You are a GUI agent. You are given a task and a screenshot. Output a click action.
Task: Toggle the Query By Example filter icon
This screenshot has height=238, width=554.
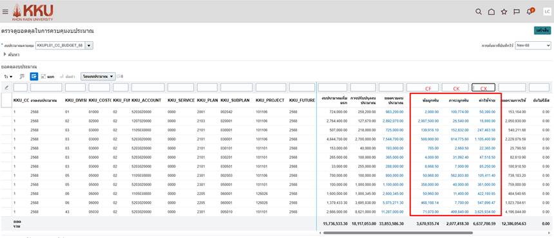click(x=34, y=76)
